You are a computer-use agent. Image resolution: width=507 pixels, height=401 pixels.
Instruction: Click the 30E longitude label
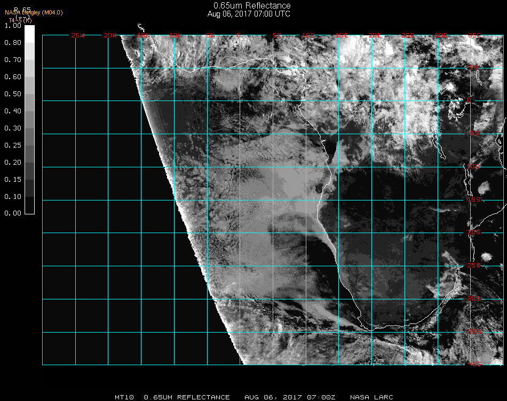[441, 35]
